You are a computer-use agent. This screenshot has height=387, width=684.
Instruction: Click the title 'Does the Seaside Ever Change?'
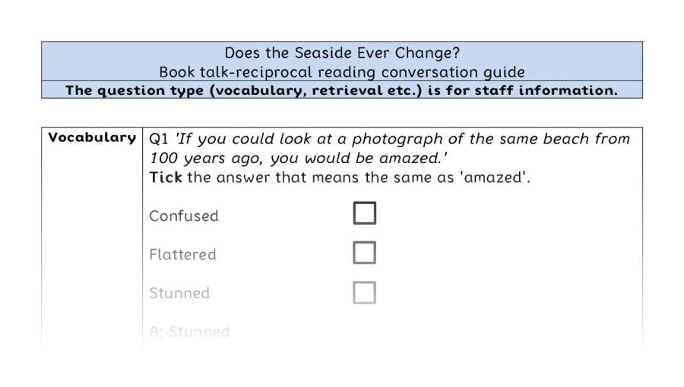click(342, 53)
